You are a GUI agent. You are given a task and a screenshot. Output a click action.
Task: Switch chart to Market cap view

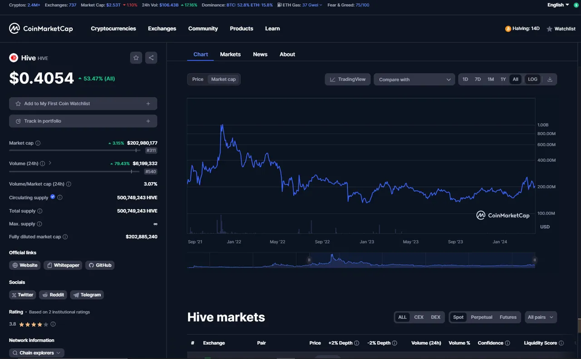[x=223, y=79]
